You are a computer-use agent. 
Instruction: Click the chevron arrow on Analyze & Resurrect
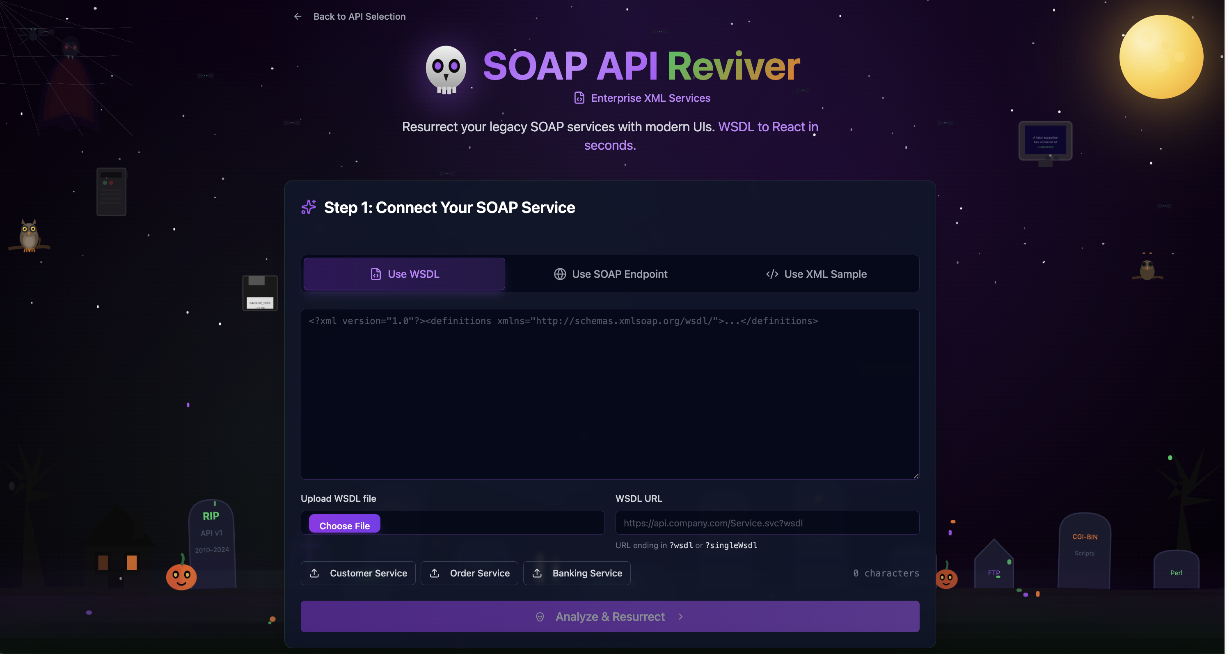pyautogui.click(x=681, y=617)
